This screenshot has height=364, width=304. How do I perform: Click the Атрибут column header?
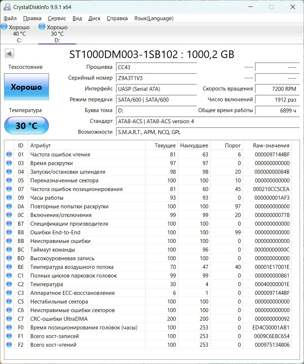coord(87,146)
